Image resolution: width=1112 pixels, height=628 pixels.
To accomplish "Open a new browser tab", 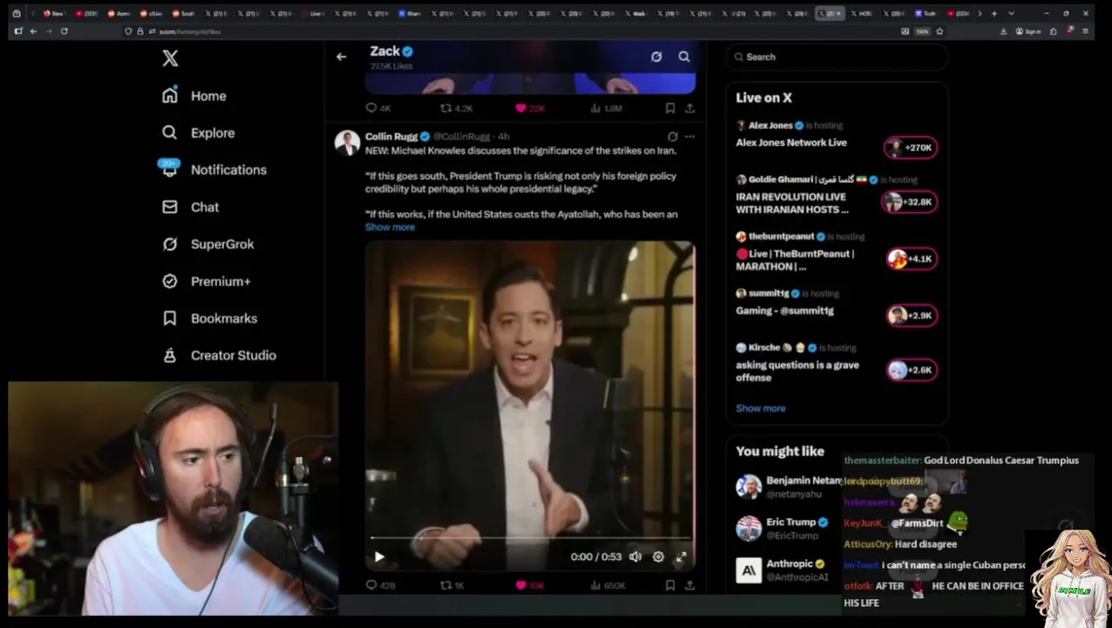I will point(993,13).
